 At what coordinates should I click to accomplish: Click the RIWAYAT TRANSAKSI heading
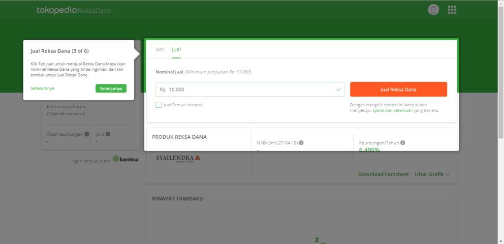[178, 198]
